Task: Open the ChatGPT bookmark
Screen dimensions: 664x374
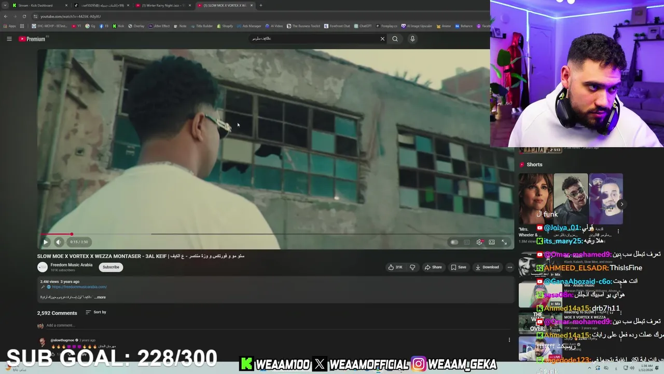Action: pos(363,26)
